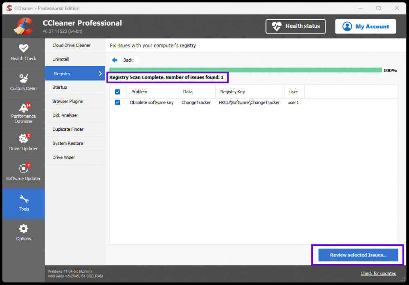The image size is (409, 285).
Task: Click the blue Back arrow icon
Action: [115, 60]
